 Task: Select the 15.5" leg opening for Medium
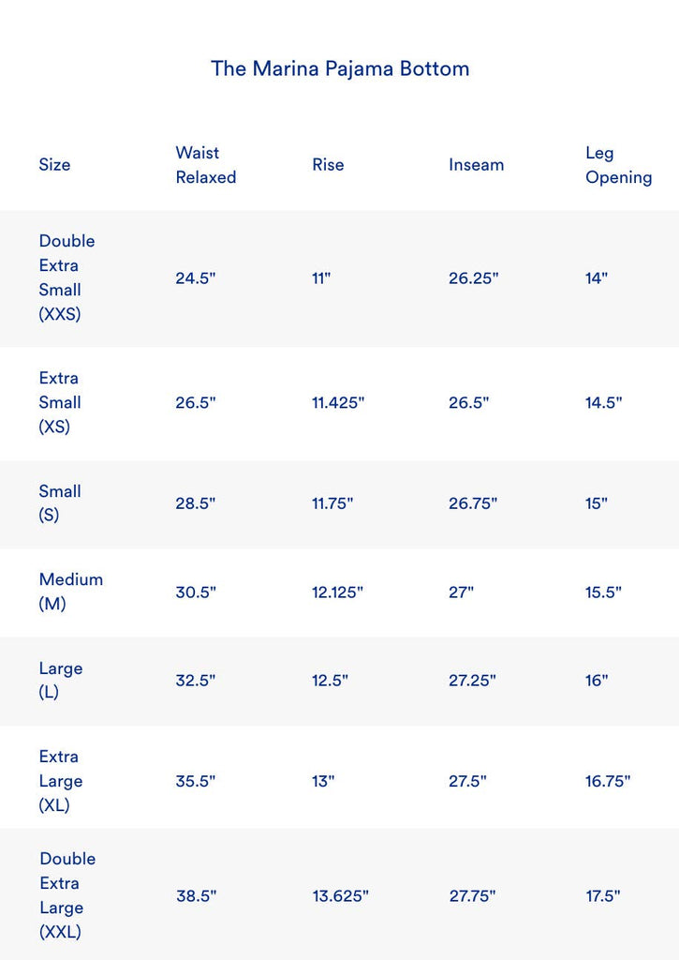tap(603, 592)
